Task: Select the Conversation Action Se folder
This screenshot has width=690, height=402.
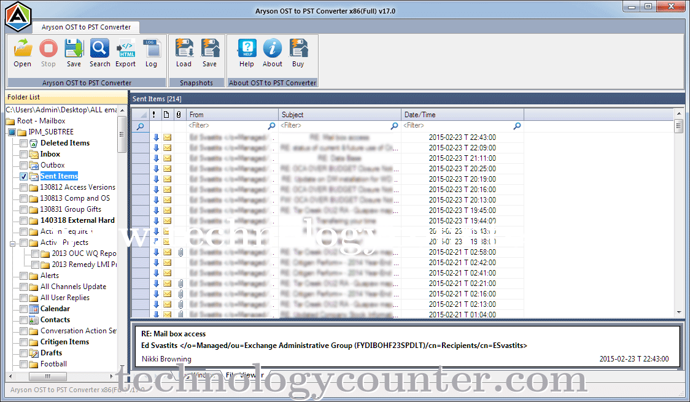Action: [x=79, y=331]
